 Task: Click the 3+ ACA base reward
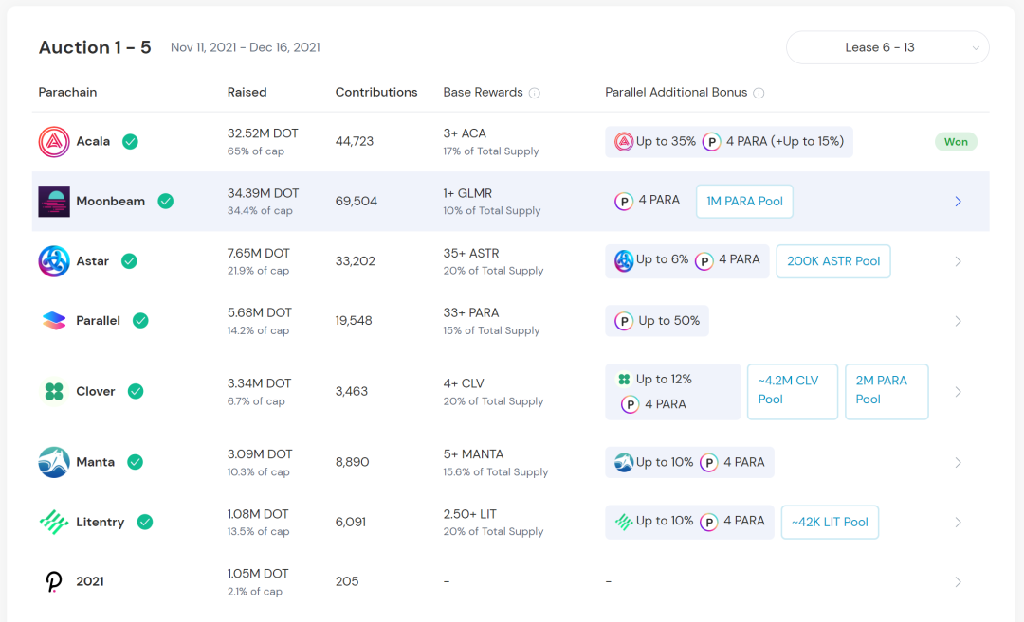click(465, 133)
